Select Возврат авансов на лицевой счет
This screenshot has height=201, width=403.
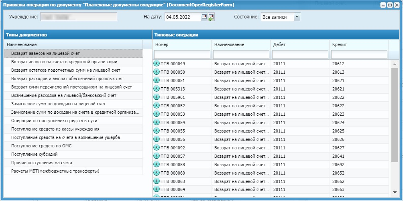pos(73,54)
